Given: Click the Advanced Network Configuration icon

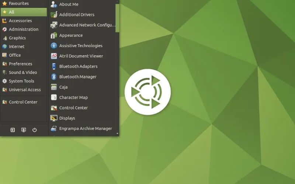Looking at the screenshot, I should pyautogui.click(x=54, y=25).
